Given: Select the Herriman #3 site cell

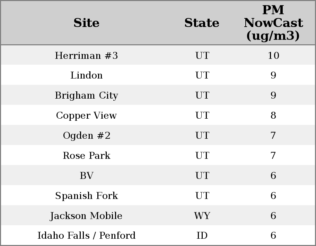Looking at the screenshot, I should (86, 56).
